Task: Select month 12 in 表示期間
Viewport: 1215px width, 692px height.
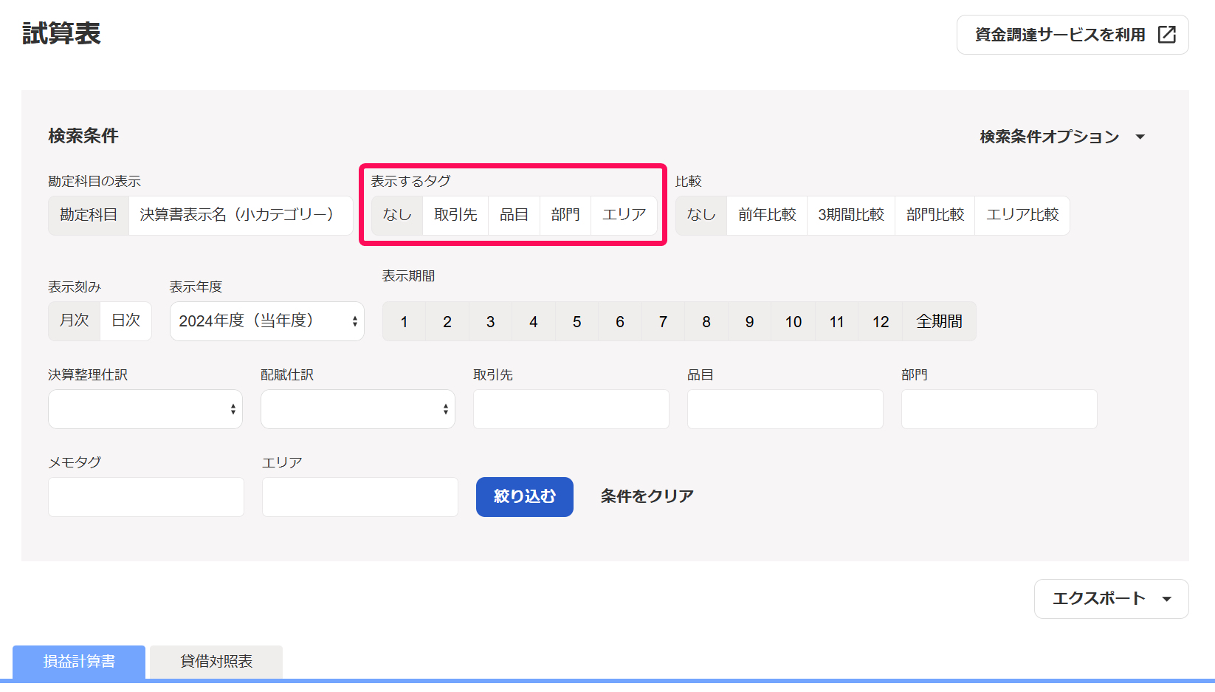Action: 881,321
